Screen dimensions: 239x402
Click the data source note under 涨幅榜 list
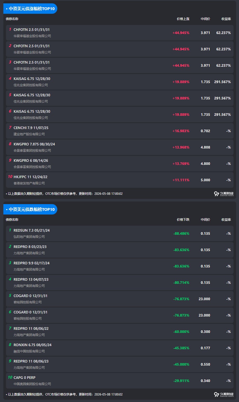pos(64,194)
